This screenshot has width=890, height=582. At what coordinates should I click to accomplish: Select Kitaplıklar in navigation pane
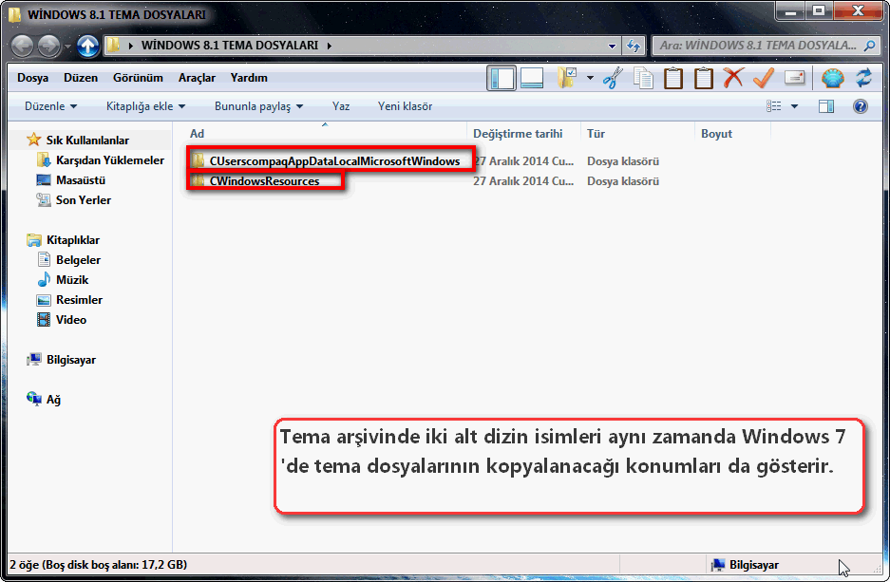tap(72, 240)
